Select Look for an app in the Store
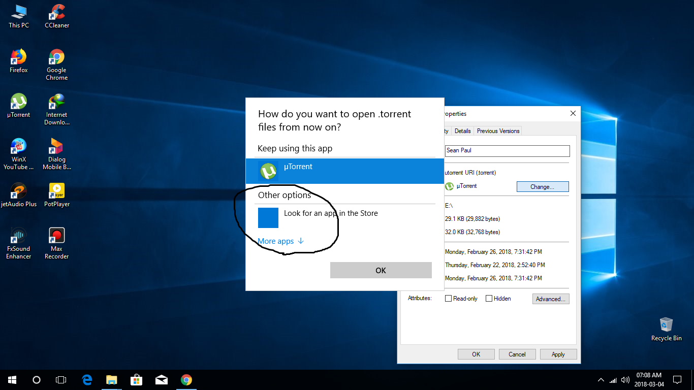694x390 pixels. 344,218
